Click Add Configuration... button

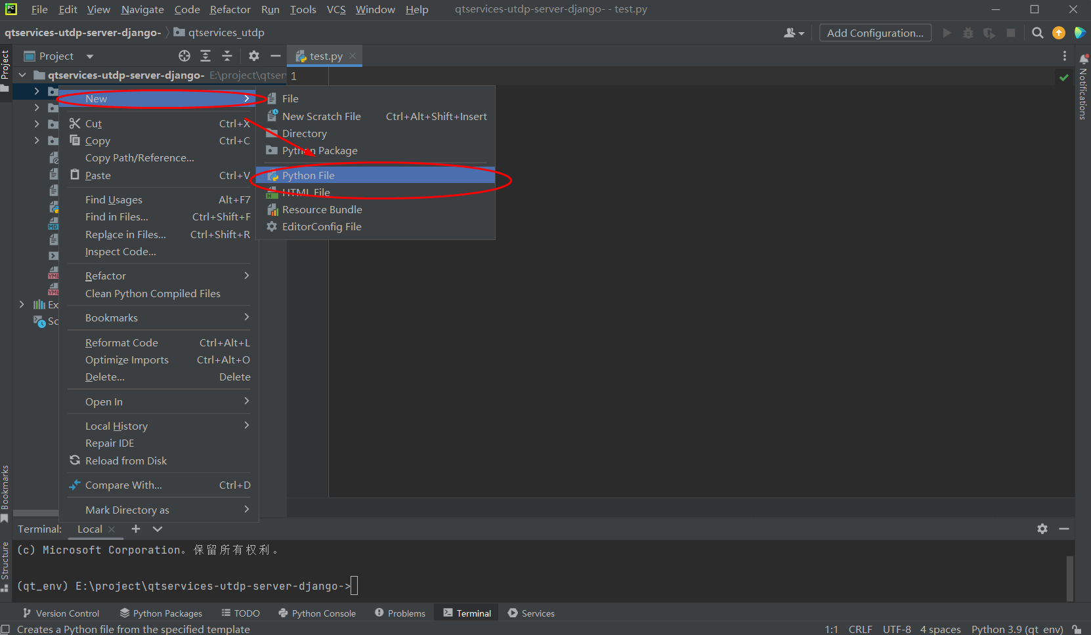(875, 33)
